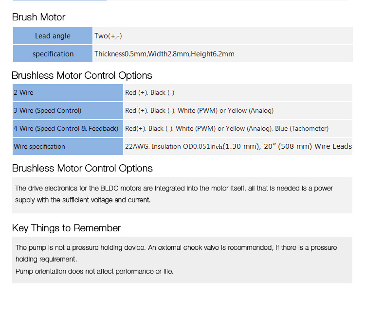365x312 pixels.
Task: Select the Lead angle header cell
Action: click(x=53, y=36)
